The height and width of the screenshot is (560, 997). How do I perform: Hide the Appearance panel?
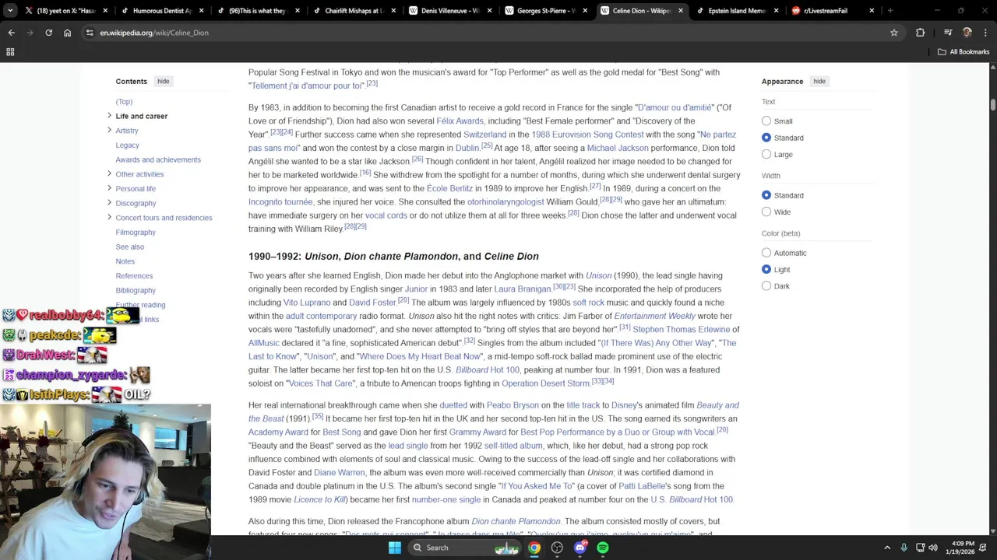tap(819, 81)
